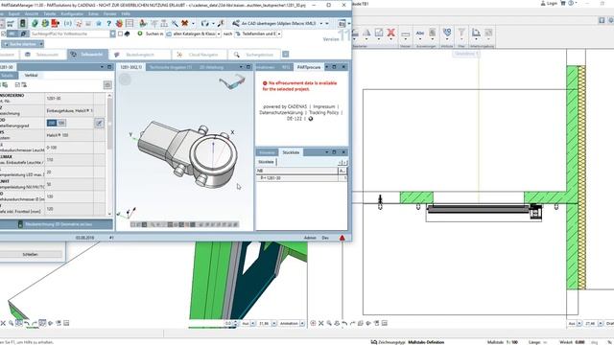Image resolution: width=614 pixels, height=345 pixels.
Task: Open the Impressum link
Action: 324,106
